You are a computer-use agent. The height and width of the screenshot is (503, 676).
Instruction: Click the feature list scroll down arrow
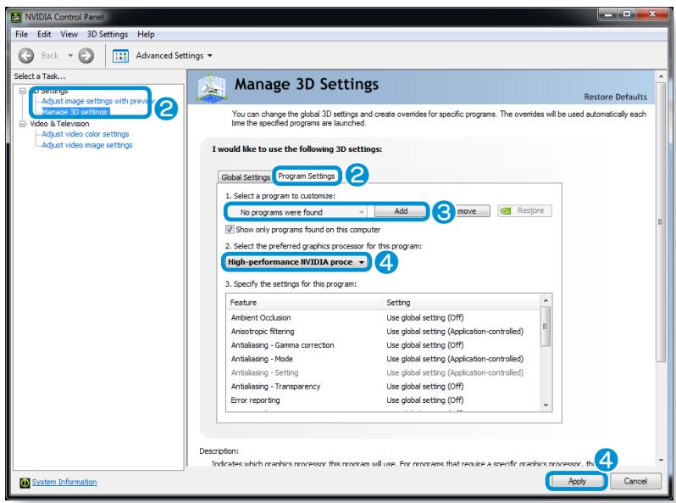click(x=546, y=405)
